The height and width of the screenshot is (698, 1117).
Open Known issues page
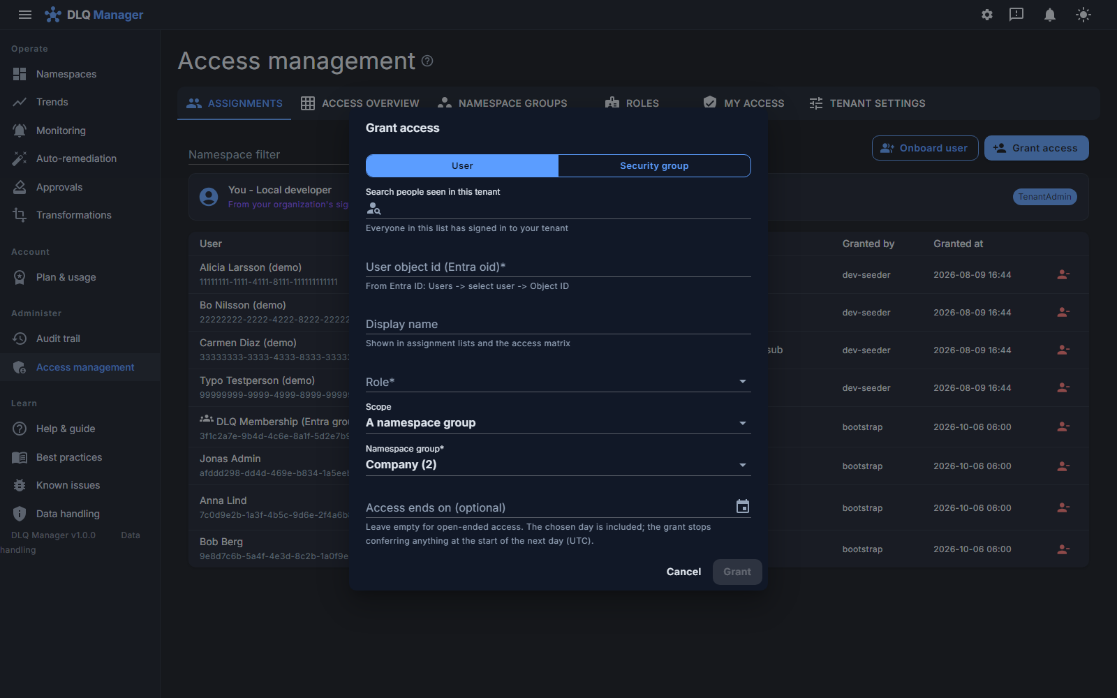[x=80, y=485]
